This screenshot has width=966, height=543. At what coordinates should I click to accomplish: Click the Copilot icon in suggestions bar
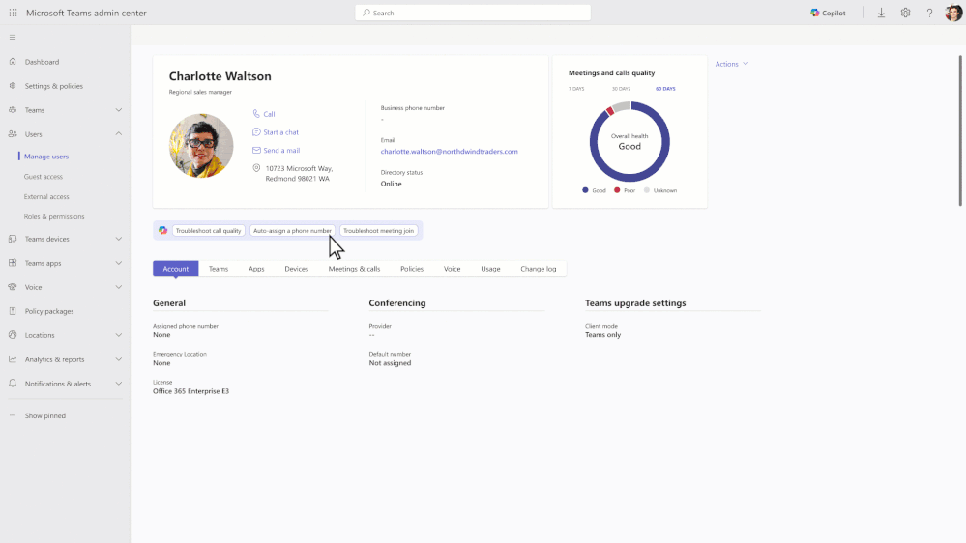click(x=162, y=230)
